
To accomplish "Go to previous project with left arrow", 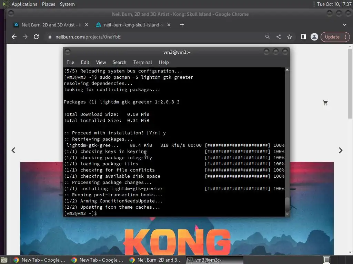I will 13,150.
